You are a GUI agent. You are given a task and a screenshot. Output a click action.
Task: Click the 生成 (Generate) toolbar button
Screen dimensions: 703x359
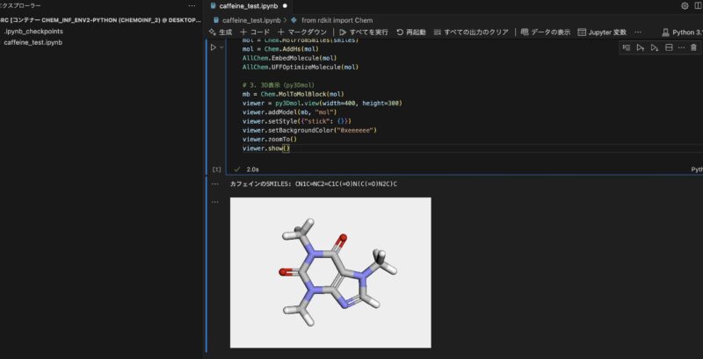click(x=221, y=32)
